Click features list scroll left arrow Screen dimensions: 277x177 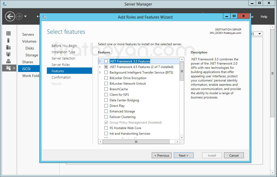click(100, 142)
